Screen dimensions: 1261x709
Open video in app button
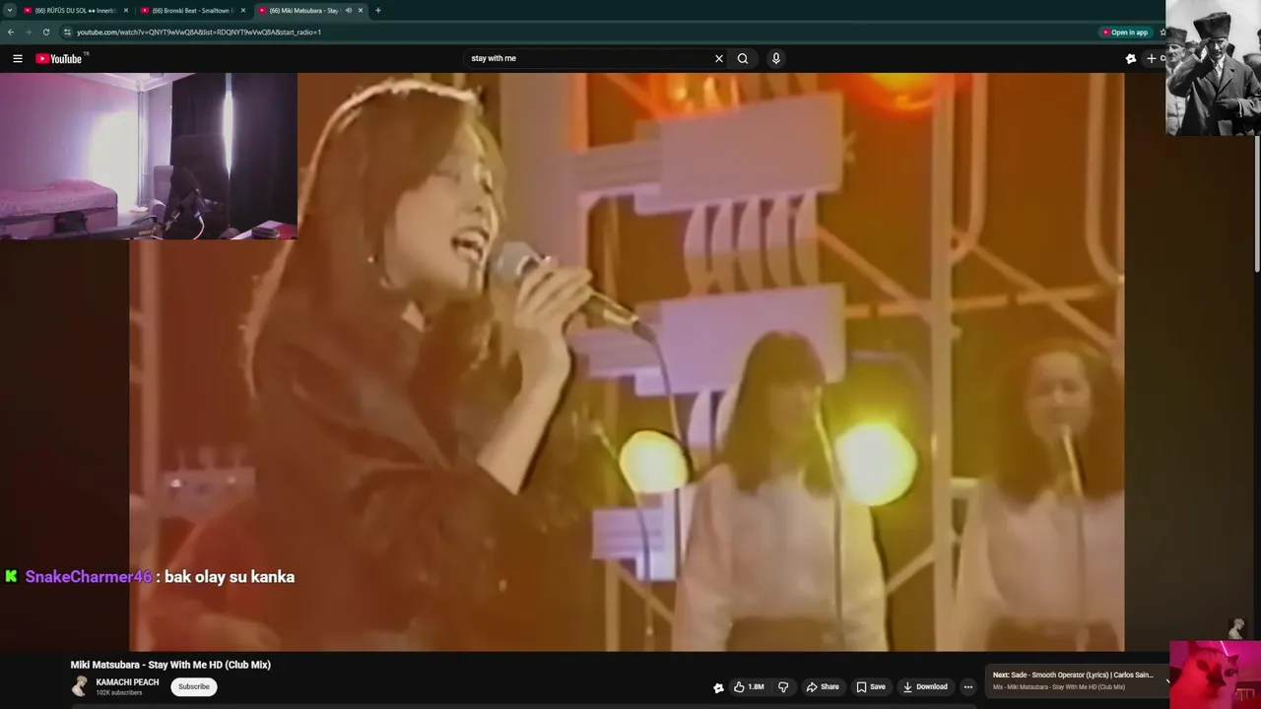click(x=1126, y=32)
